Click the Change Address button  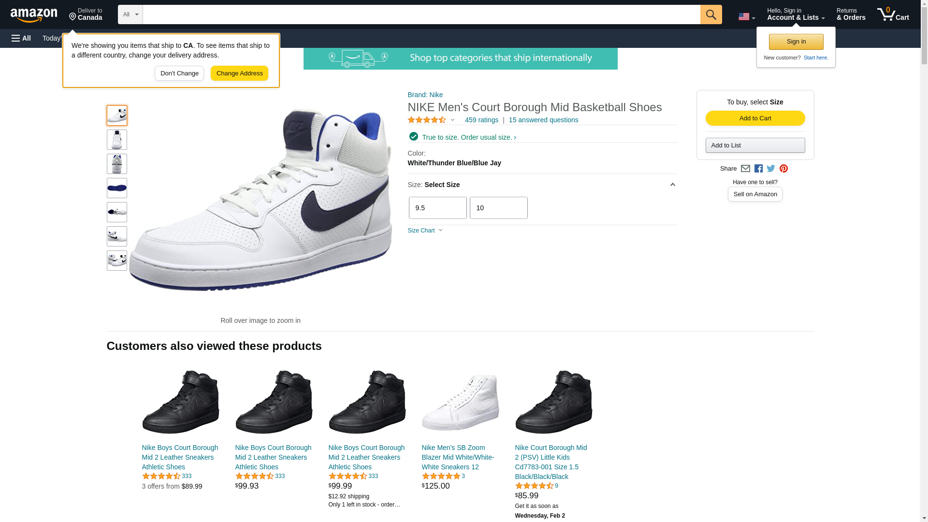click(x=239, y=73)
